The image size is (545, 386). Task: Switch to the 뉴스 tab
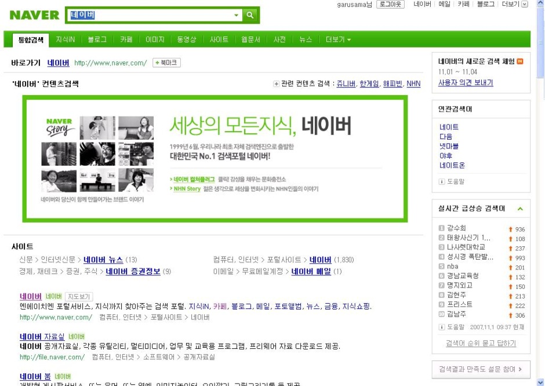point(306,39)
